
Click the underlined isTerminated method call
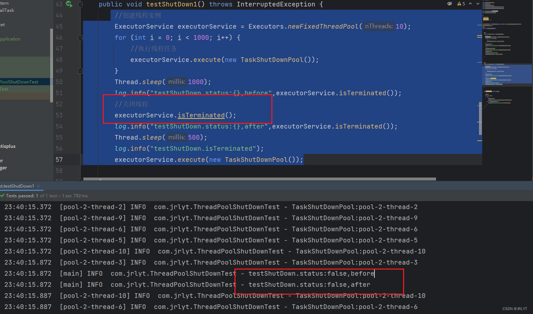coord(200,115)
